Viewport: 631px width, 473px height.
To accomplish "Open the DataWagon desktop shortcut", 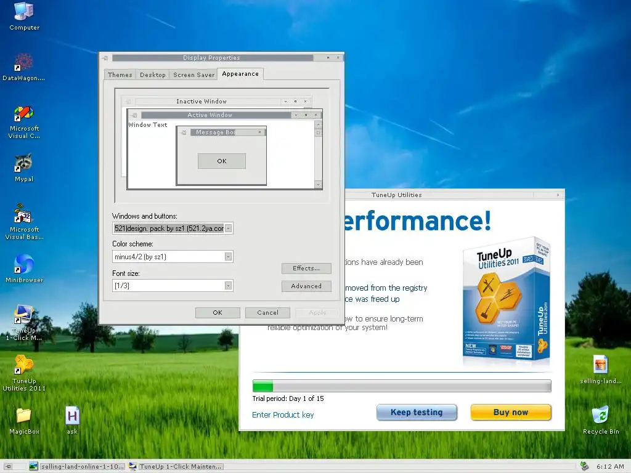I will point(24,67).
